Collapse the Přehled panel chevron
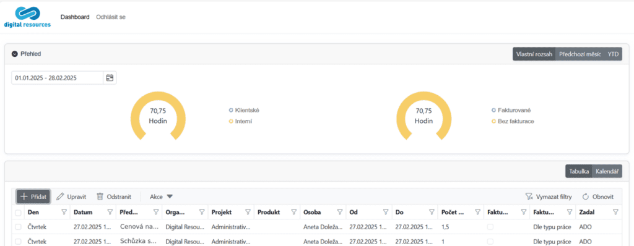This screenshot has height=246, width=634. (15, 54)
